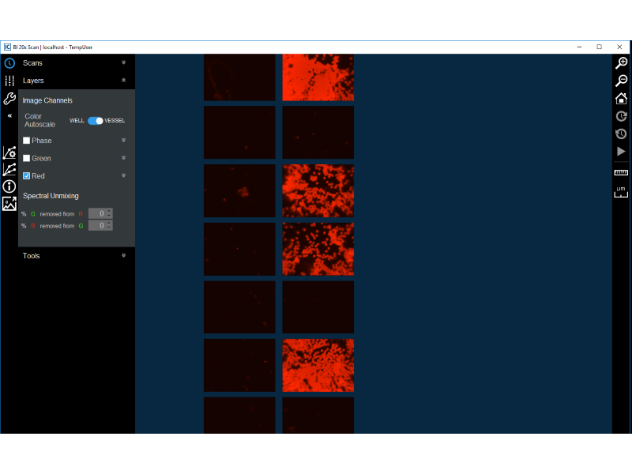
Task: Go to next scan time with clockwise clock icon
Action: 621,116
